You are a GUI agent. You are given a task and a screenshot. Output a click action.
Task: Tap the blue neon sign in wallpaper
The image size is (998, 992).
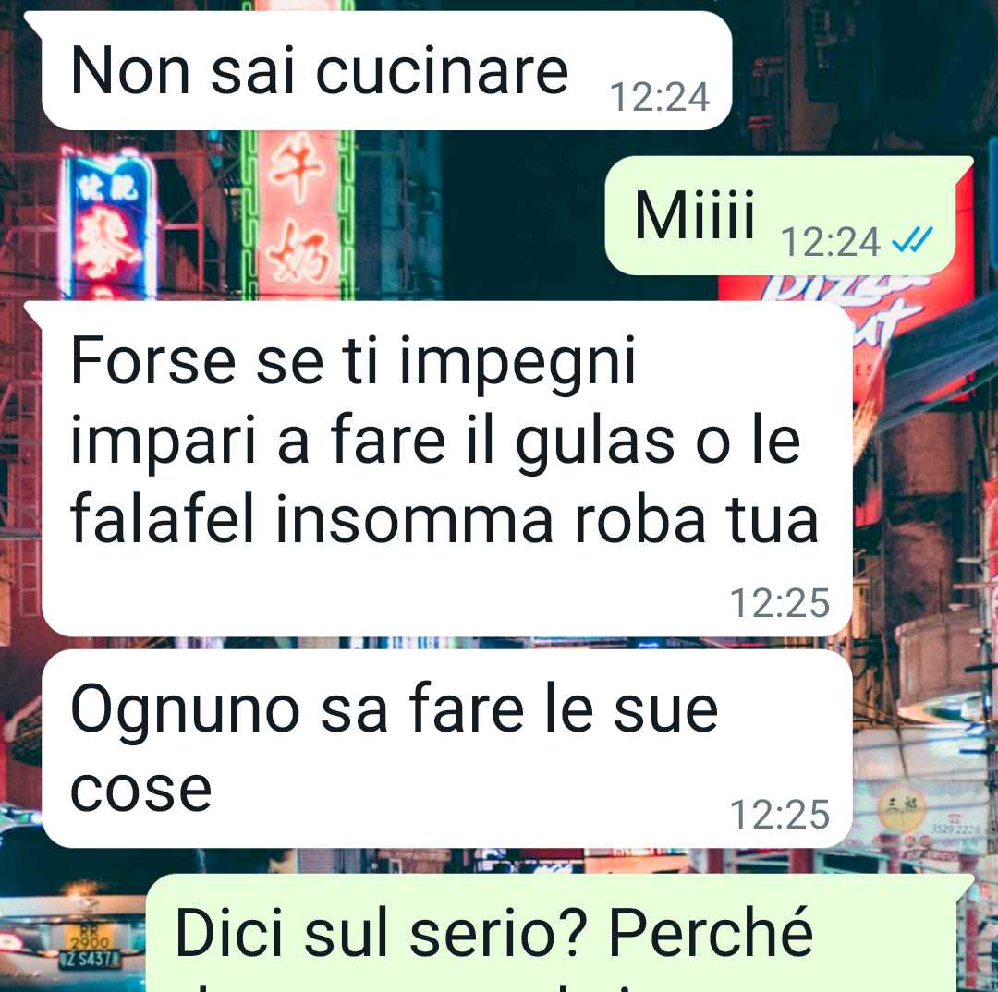(109, 224)
